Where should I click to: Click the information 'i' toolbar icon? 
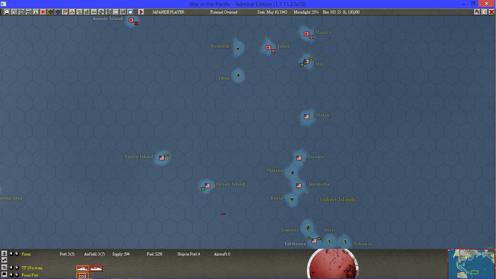[x=36, y=12]
